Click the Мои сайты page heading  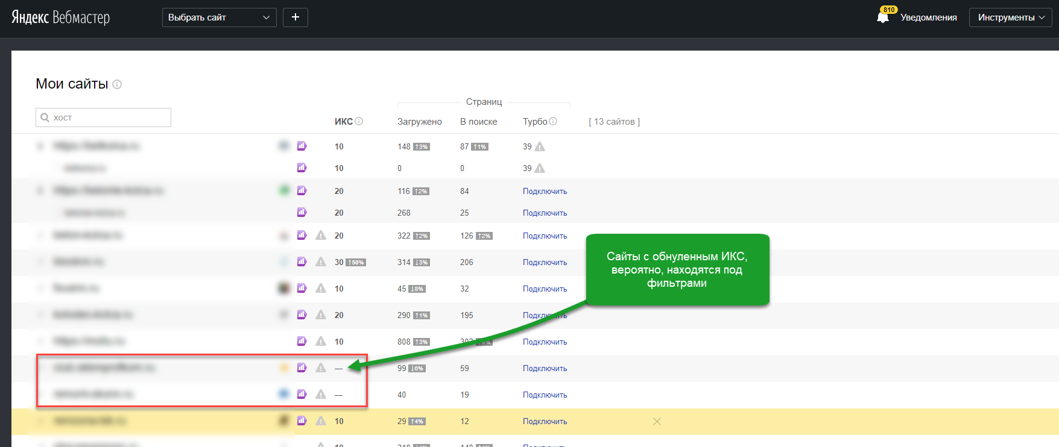coord(72,84)
